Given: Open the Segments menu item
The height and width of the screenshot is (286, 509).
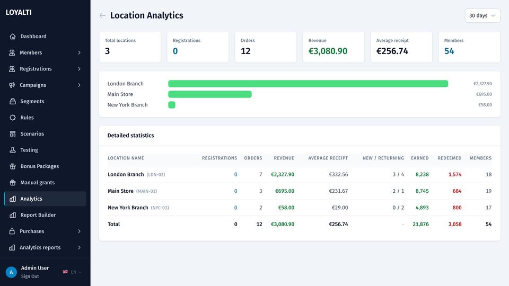Looking at the screenshot, I should point(45,101).
